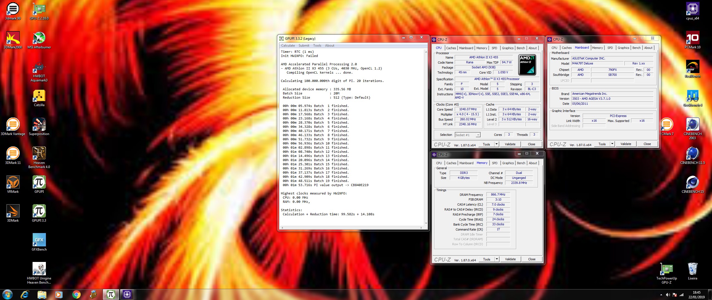The image size is (712, 300).
Task: Open 3DMark 11 desktop shortcut
Action: coord(13,156)
